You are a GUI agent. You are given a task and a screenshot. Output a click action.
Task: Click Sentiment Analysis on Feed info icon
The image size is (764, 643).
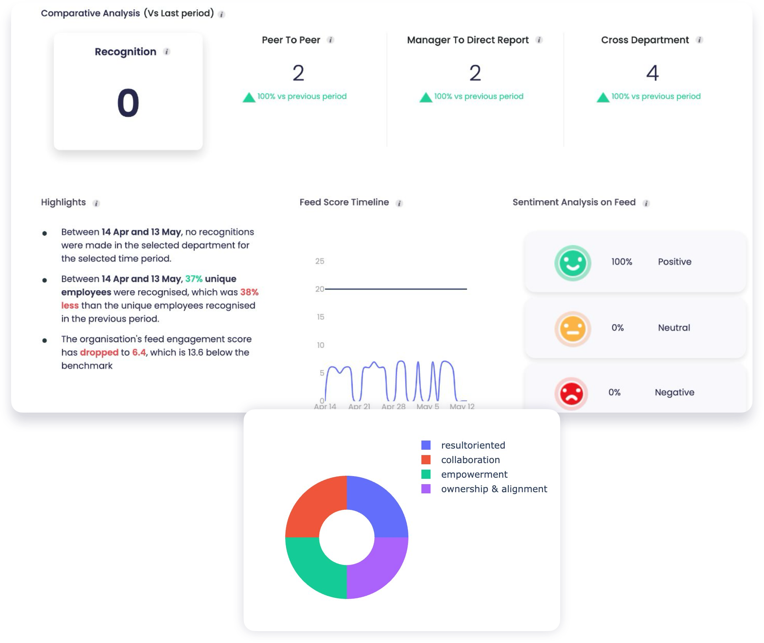pyautogui.click(x=646, y=203)
